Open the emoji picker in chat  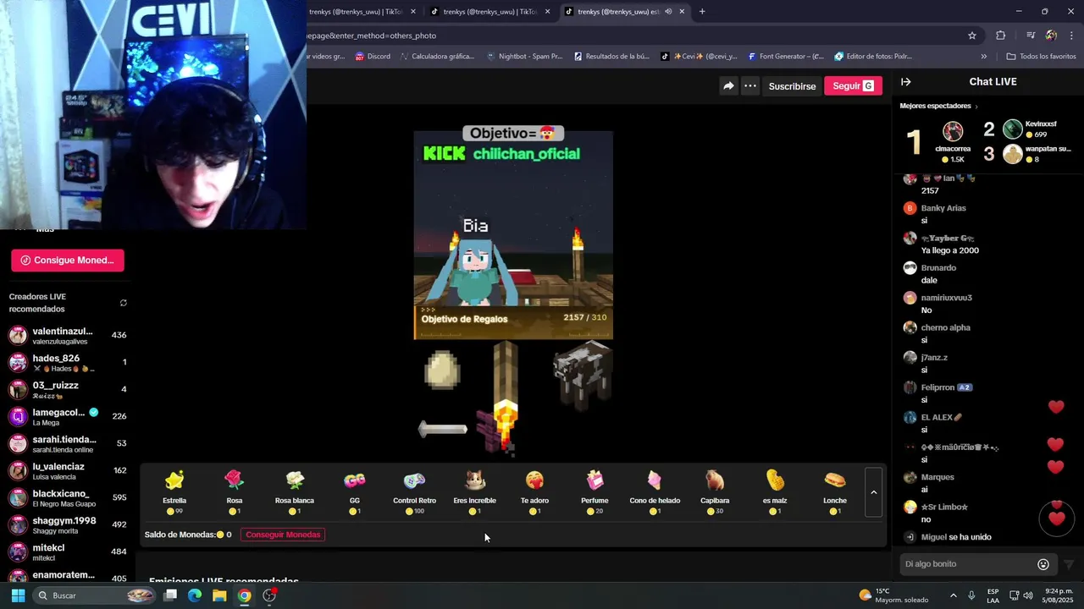(x=1043, y=564)
